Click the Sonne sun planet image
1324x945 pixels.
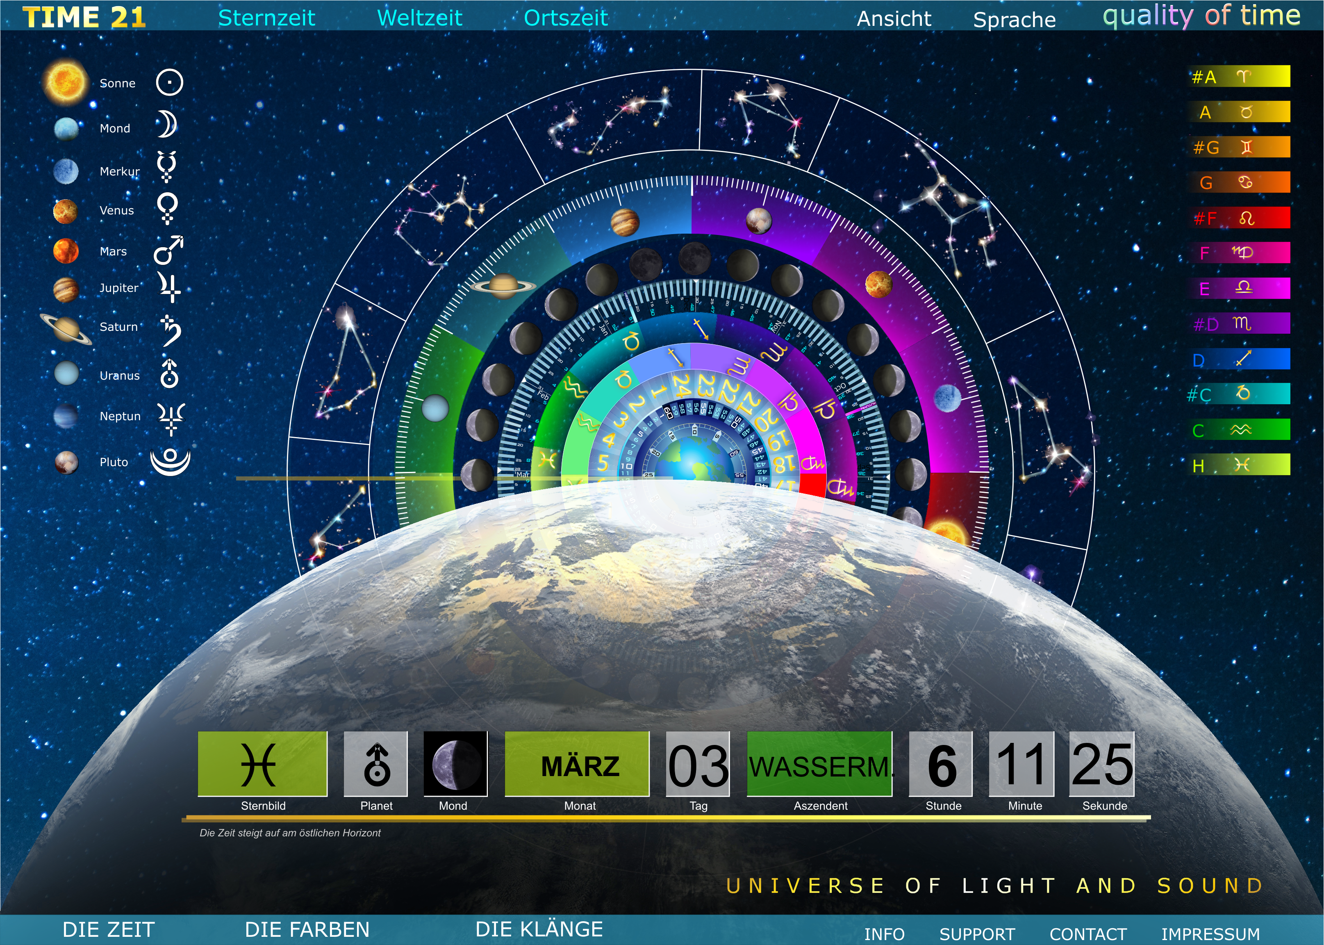click(65, 82)
